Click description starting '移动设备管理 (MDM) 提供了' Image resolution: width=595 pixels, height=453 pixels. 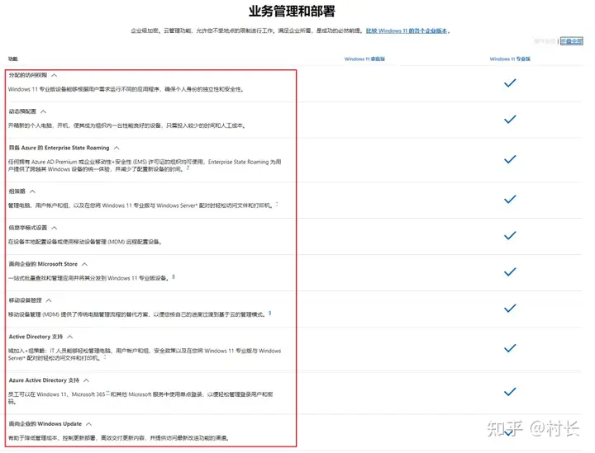[x=137, y=314]
